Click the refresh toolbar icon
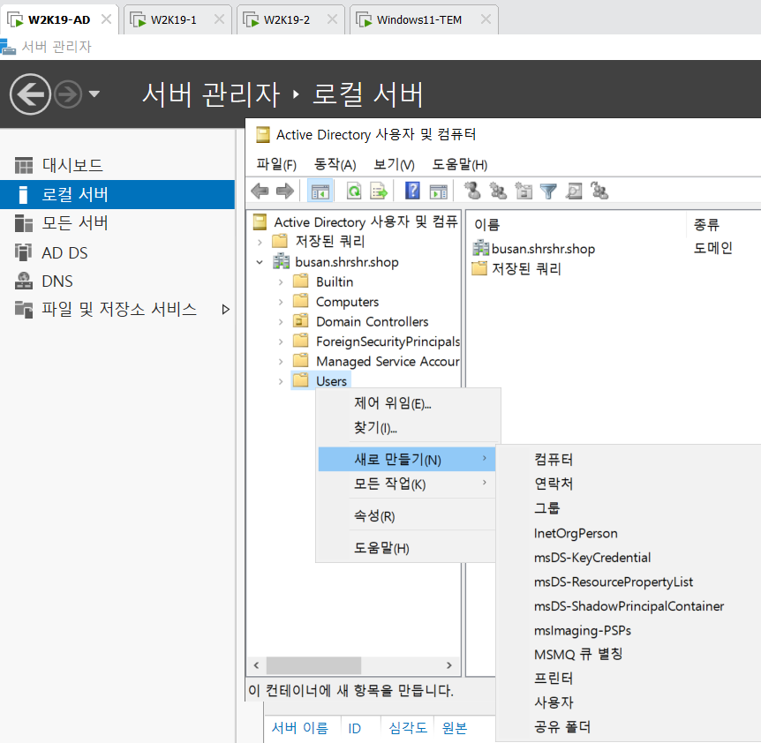 click(x=354, y=191)
